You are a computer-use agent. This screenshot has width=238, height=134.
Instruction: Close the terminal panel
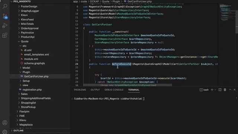click(235, 90)
